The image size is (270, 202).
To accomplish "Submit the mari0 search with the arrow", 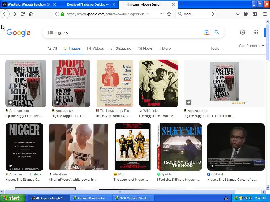I will (212, 14).
